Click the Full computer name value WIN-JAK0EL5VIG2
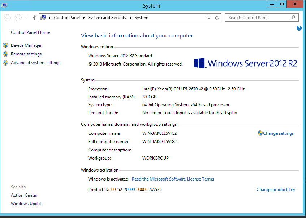The width and height of the screenshot is (306, 218). (x=159, y=142)
